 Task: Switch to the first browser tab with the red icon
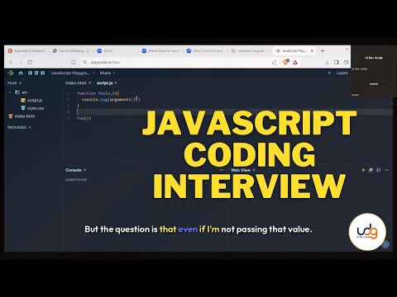26,51
